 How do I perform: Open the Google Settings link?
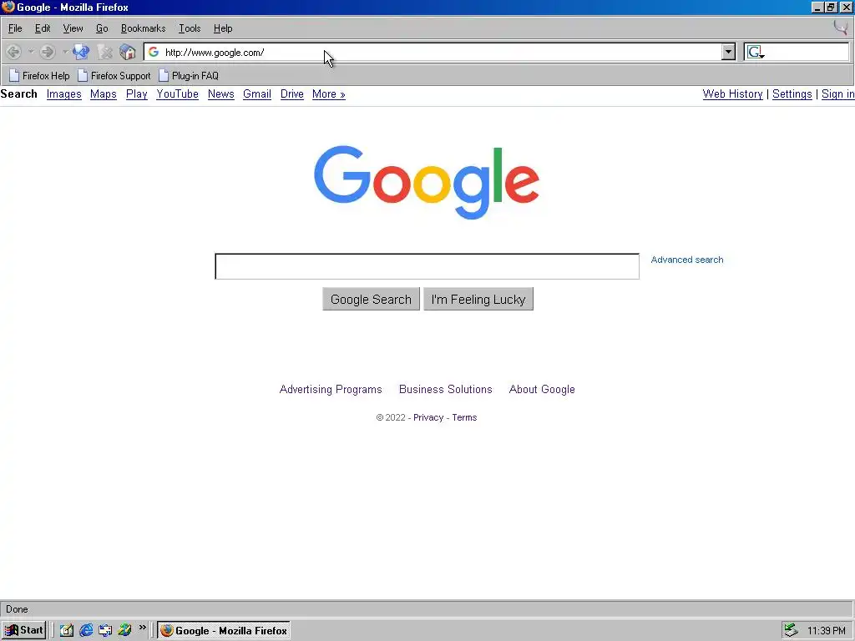(792, 94)
